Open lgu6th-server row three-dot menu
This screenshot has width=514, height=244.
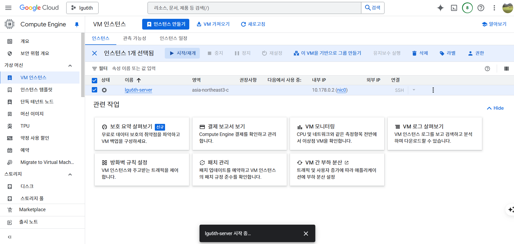pyautogui.click(x=433, y=90)
